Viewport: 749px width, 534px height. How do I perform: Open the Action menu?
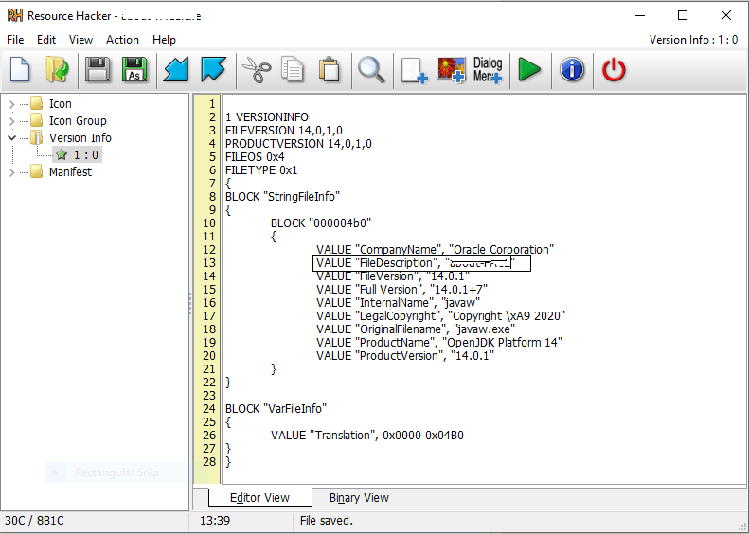pyautogui.click(x=122, y=40)
